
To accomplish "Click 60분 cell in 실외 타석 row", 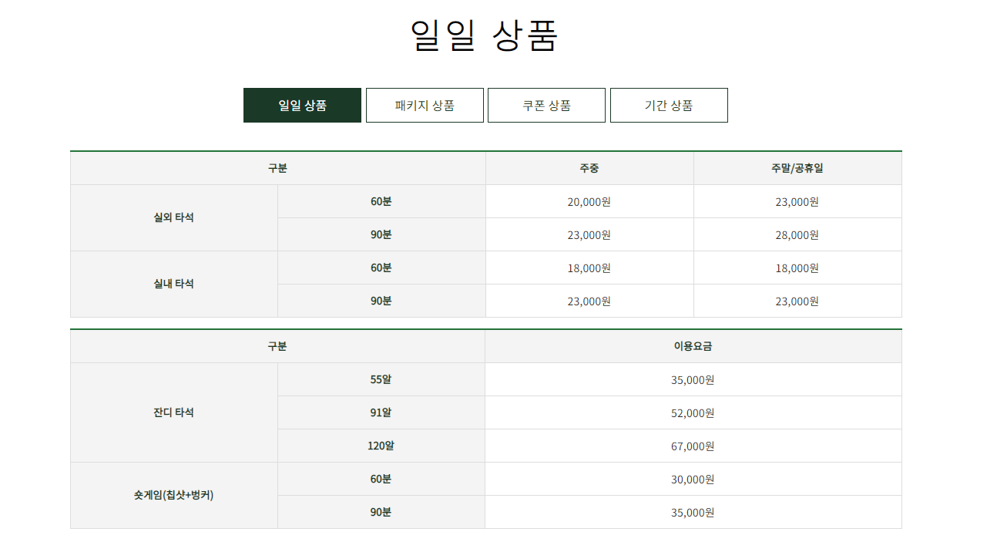I will pos(381,202).
